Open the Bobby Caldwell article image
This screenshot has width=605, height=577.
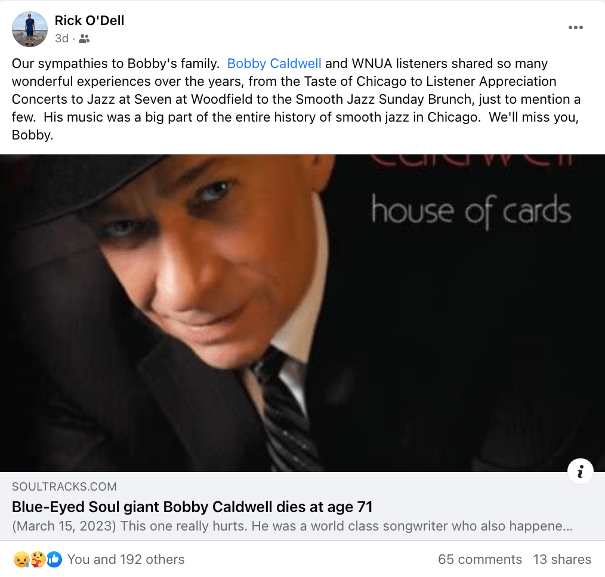(302, 313)
